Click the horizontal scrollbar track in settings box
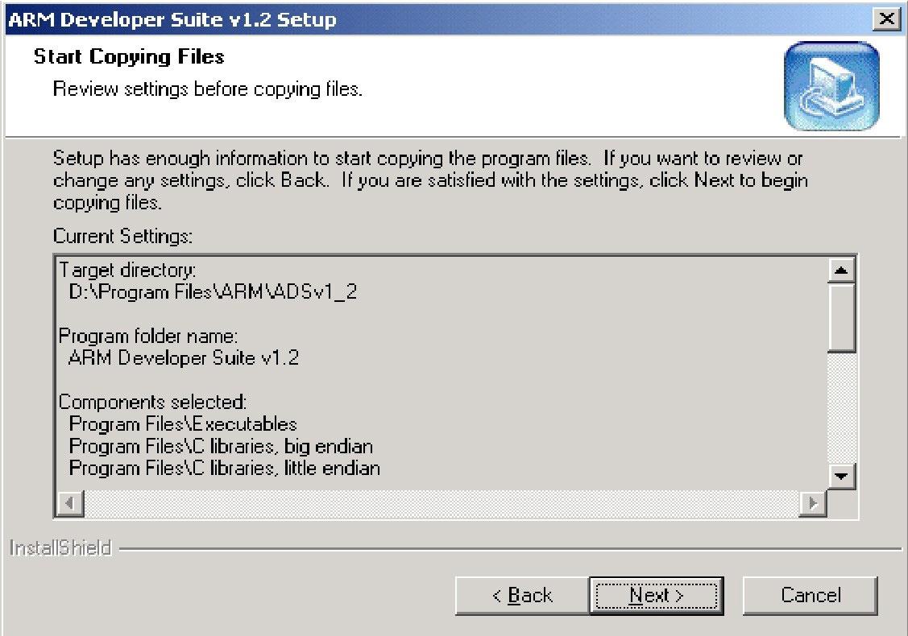The image size is (908, 636). [439, 504]
